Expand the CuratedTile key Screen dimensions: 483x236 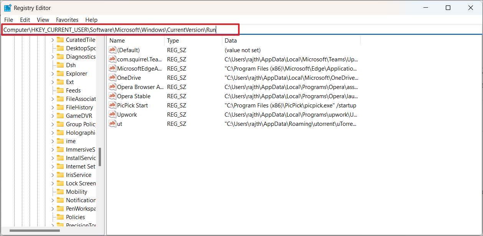53,40
